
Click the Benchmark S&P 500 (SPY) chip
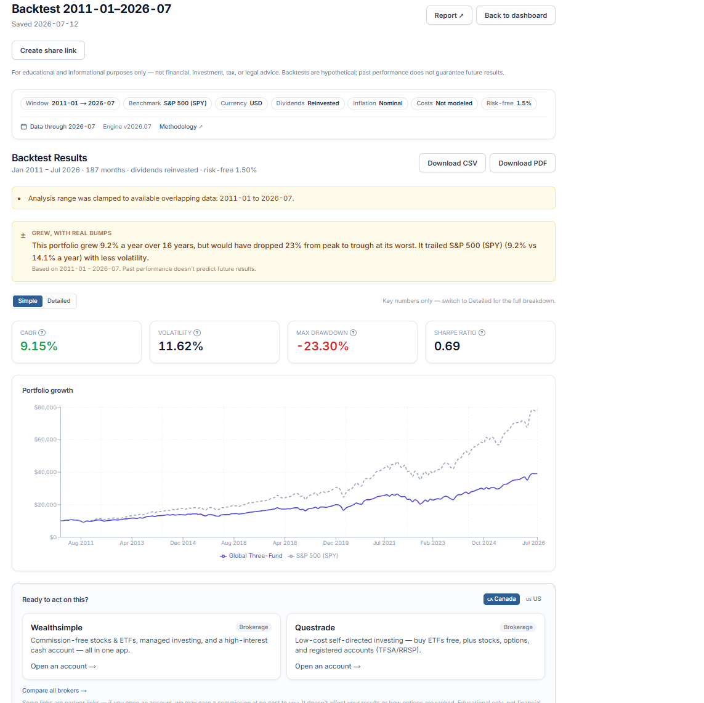[x=168, y=103]
